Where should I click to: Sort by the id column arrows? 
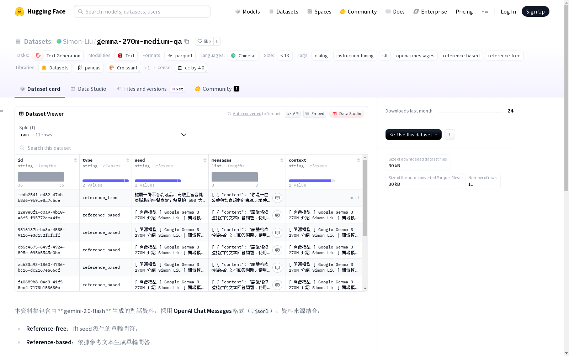pos(75,160)
